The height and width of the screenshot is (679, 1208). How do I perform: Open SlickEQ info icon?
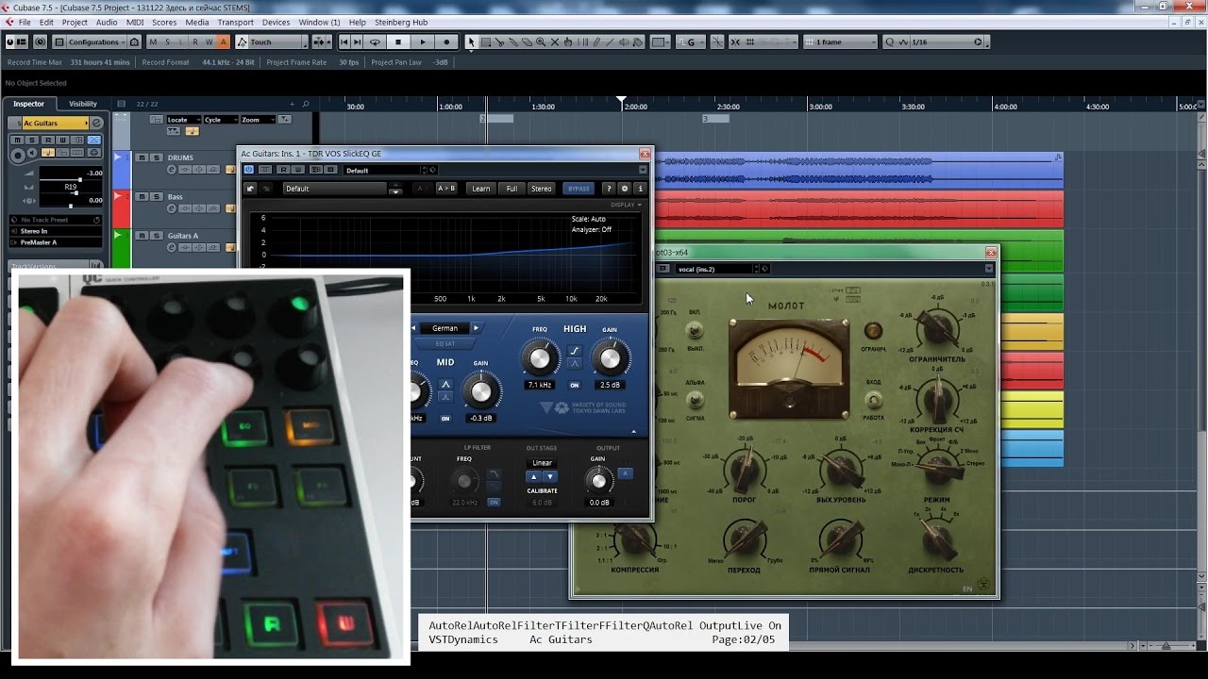tap(640, 189)
